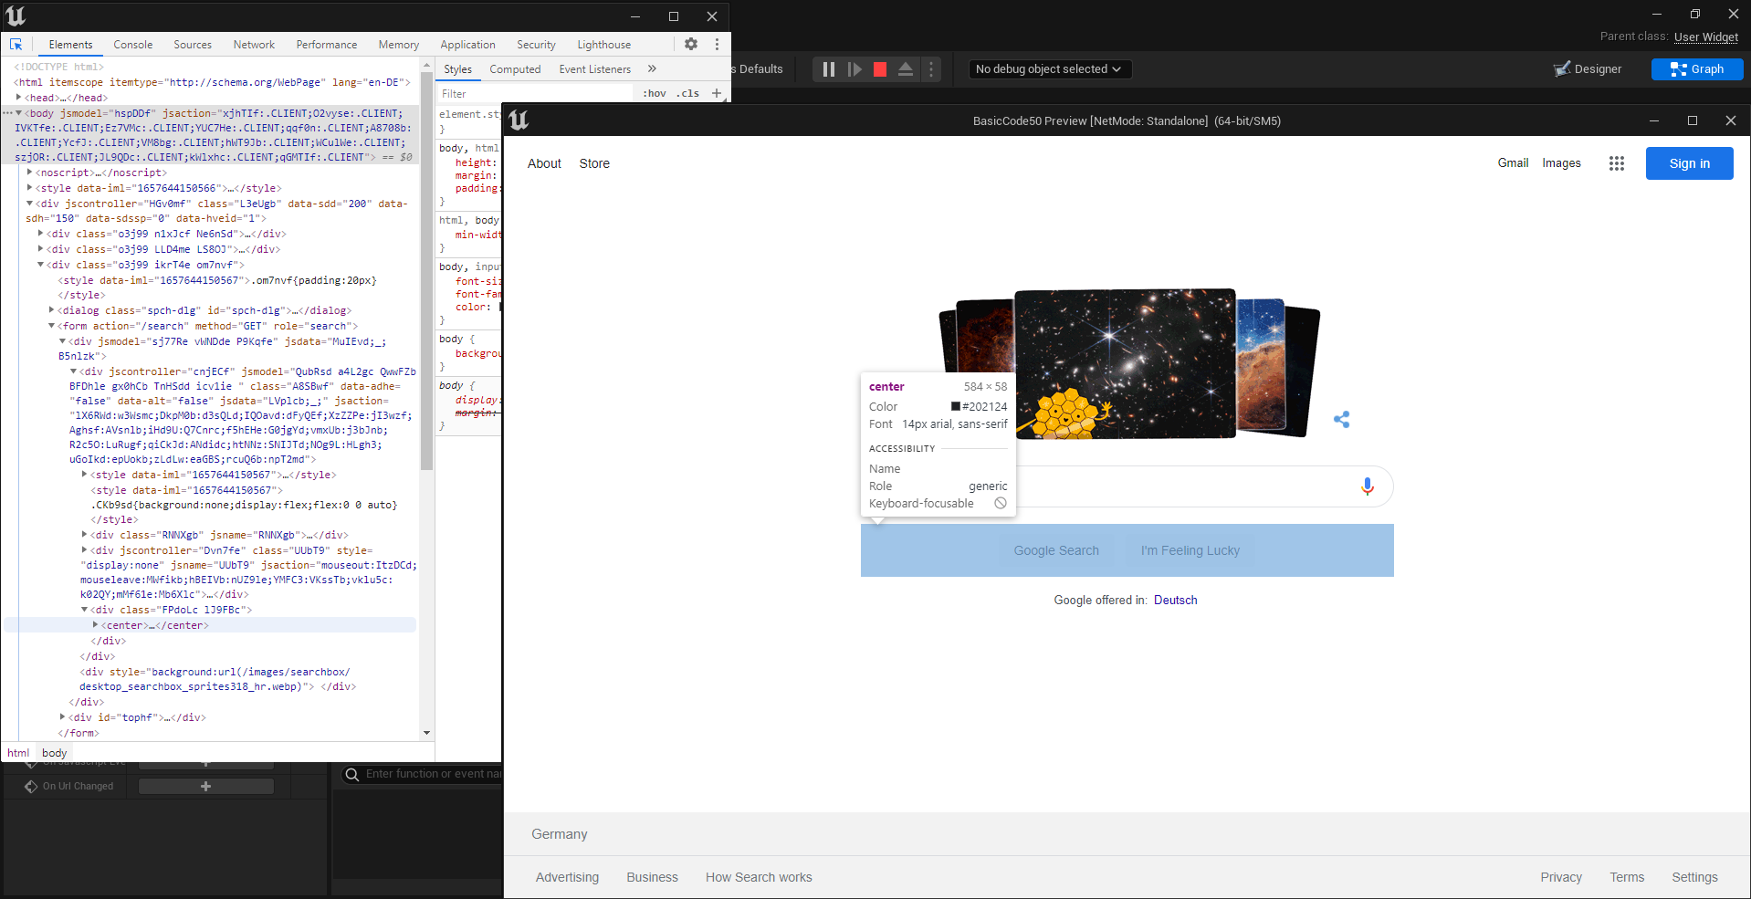Open Google apps grid icon
The height and width of the screenshot is (899, 1751).
tap(1617, 163)
